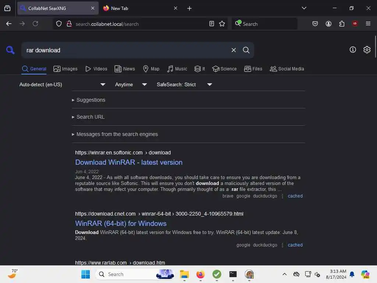Open the uBlock Origin extension icon
The height and width of the screenshot is (283, 377).
click(x=355, y=24)
